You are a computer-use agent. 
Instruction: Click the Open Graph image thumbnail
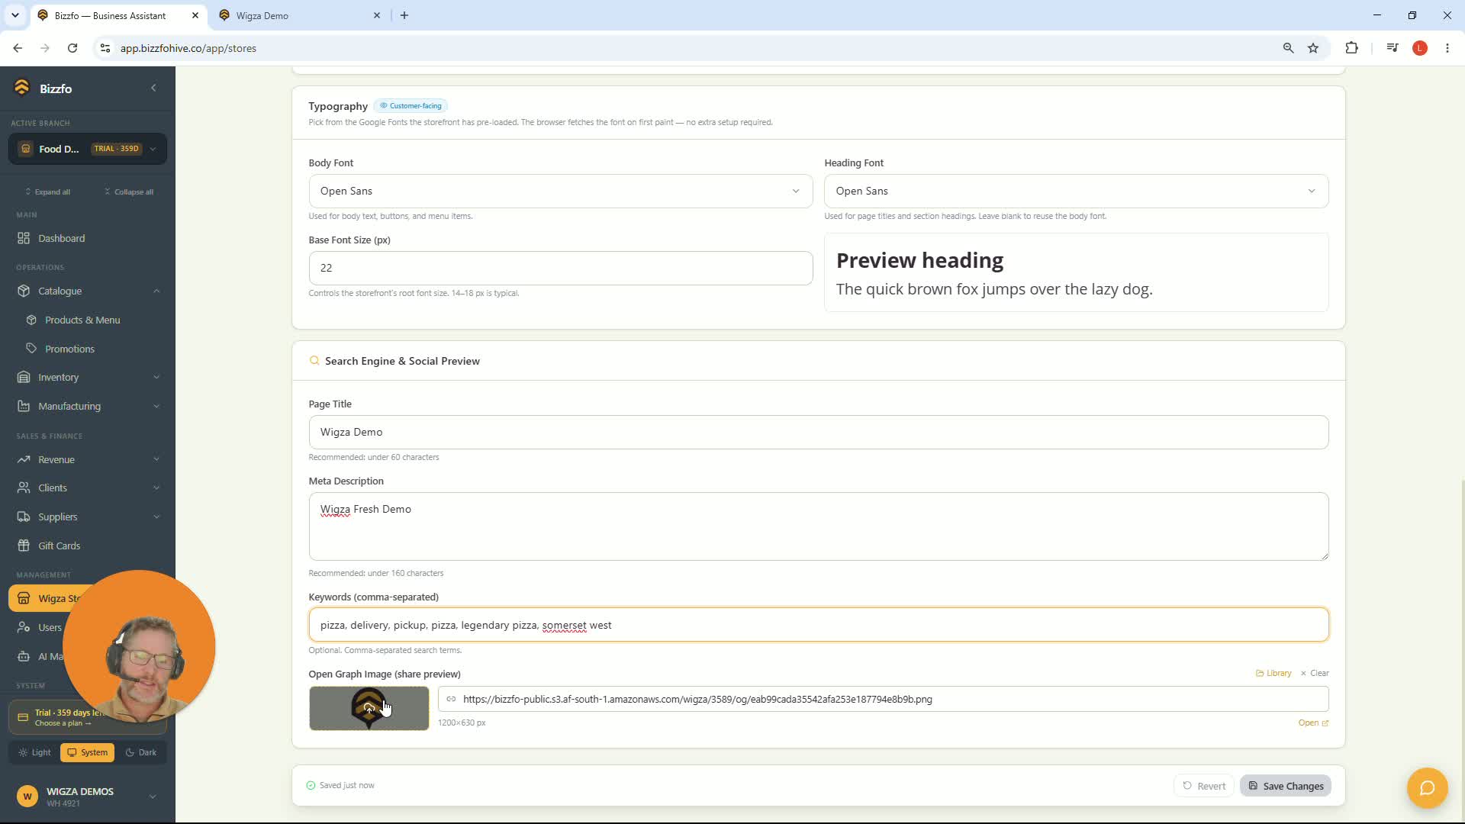point(369,708)
